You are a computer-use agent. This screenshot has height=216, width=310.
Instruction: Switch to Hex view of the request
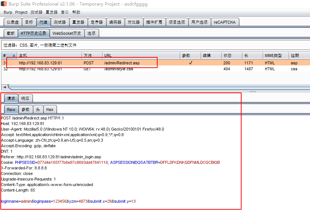click(x=50, y=109)
